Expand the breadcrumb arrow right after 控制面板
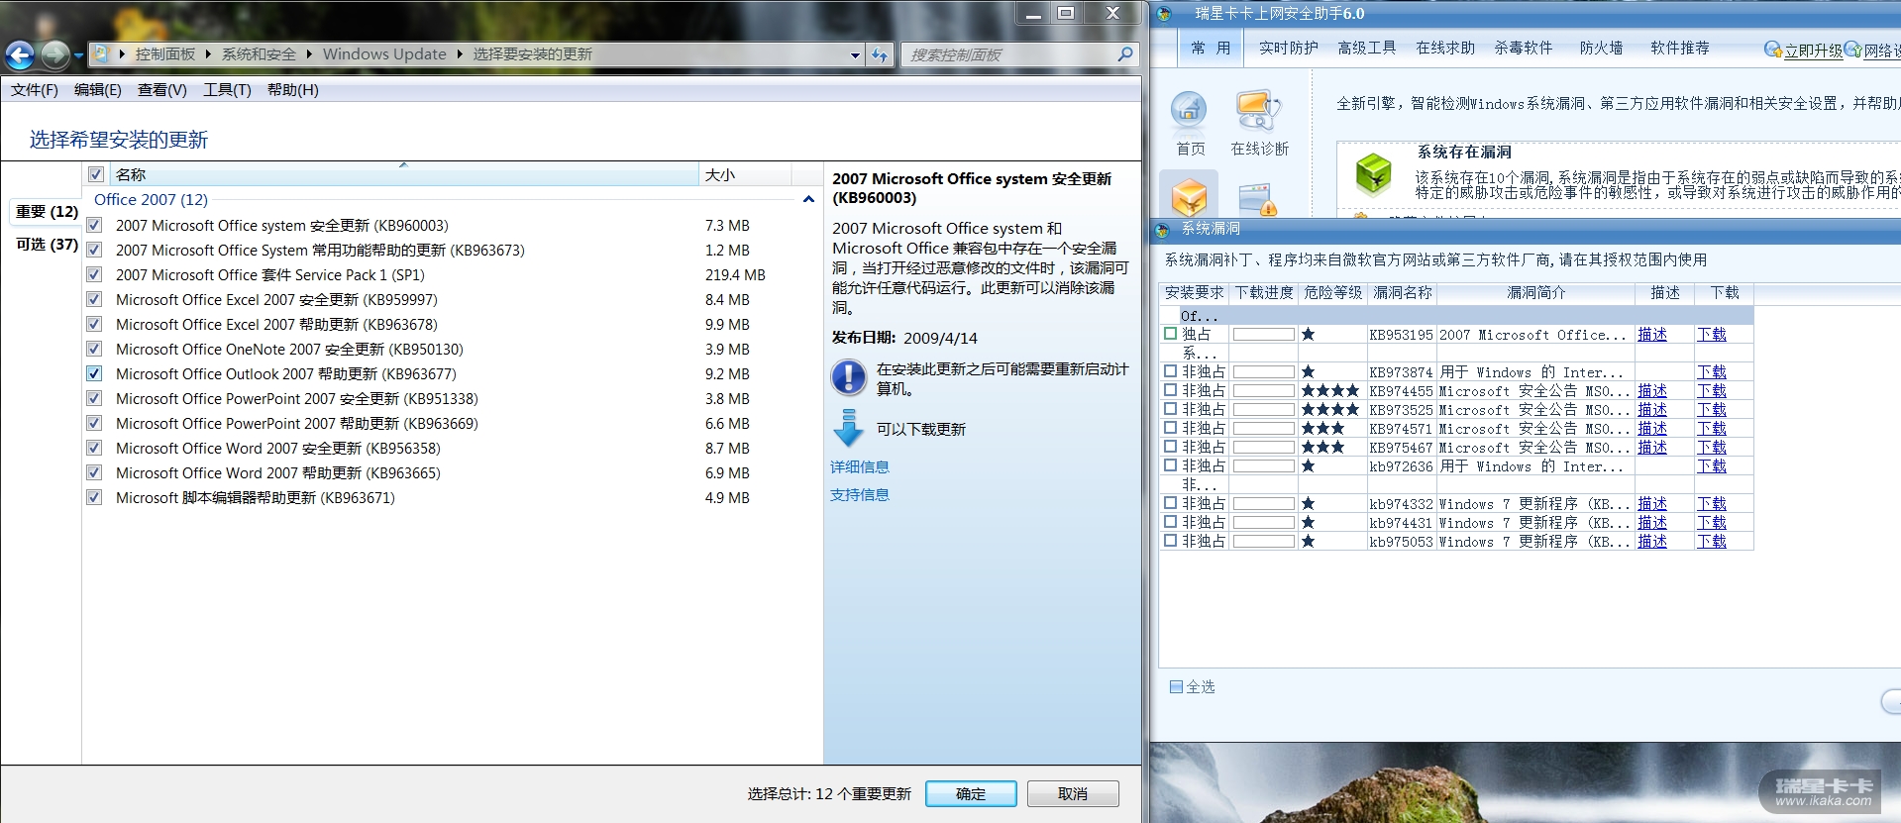 210,54
